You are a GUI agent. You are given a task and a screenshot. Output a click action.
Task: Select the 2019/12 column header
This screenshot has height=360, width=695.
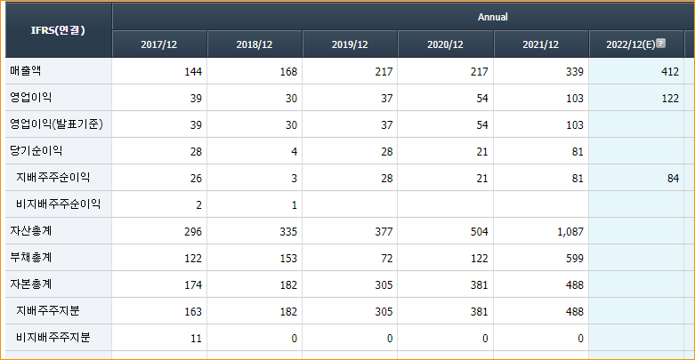click(x=350, y=44)
